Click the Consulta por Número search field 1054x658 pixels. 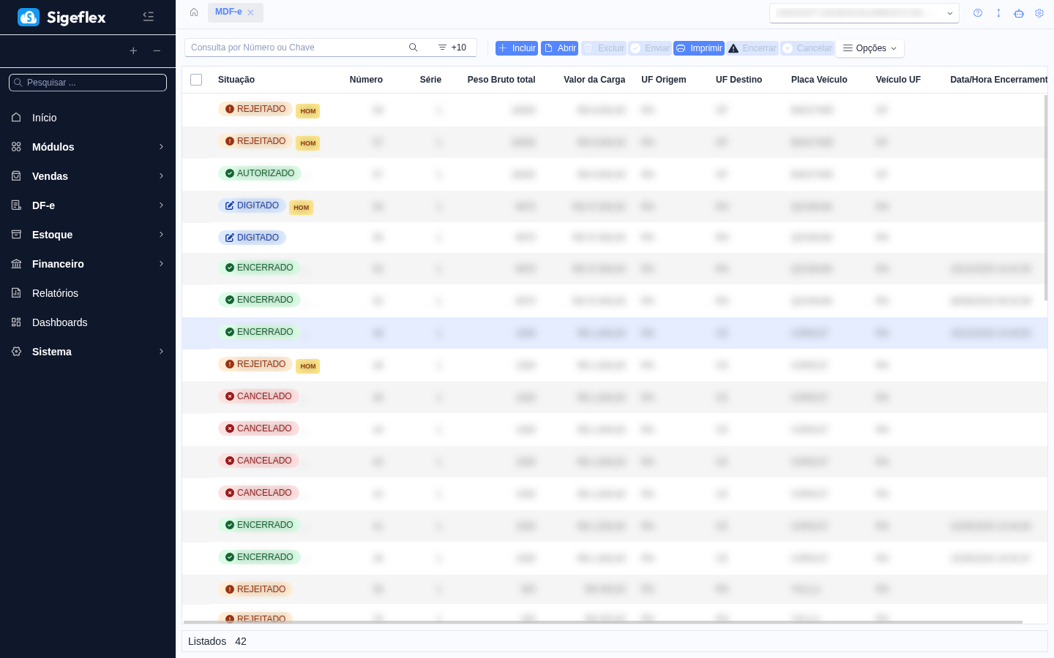point(296,48)
